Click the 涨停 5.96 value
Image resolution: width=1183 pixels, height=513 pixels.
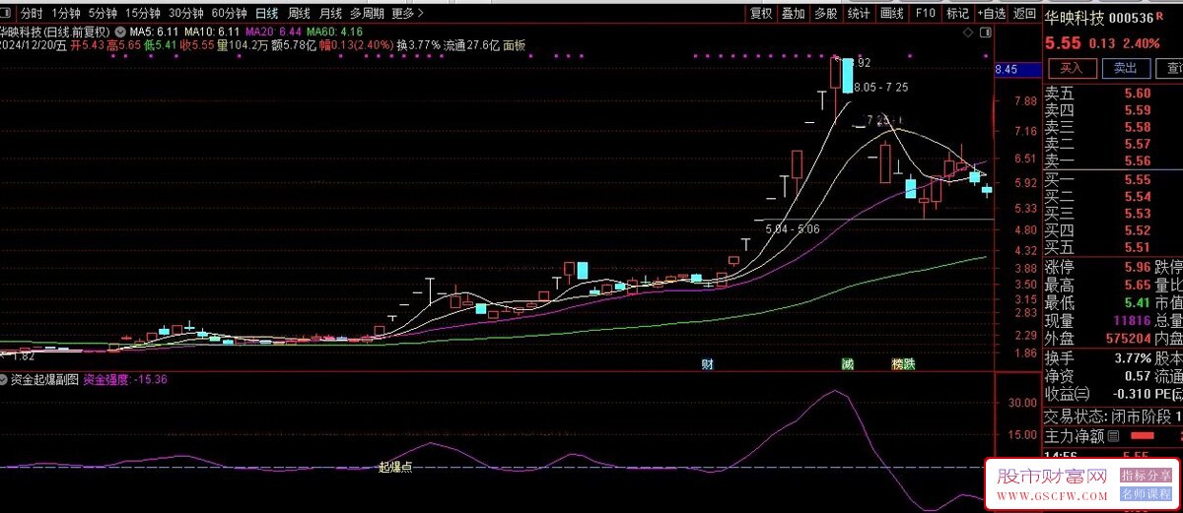pyautogui.click(x=1137, y=267)
